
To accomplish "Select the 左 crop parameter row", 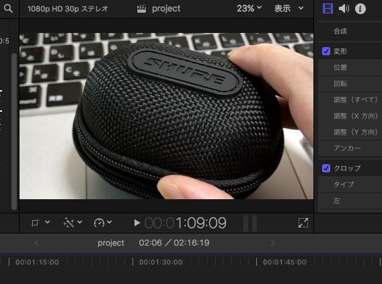I will click(350, 201).
